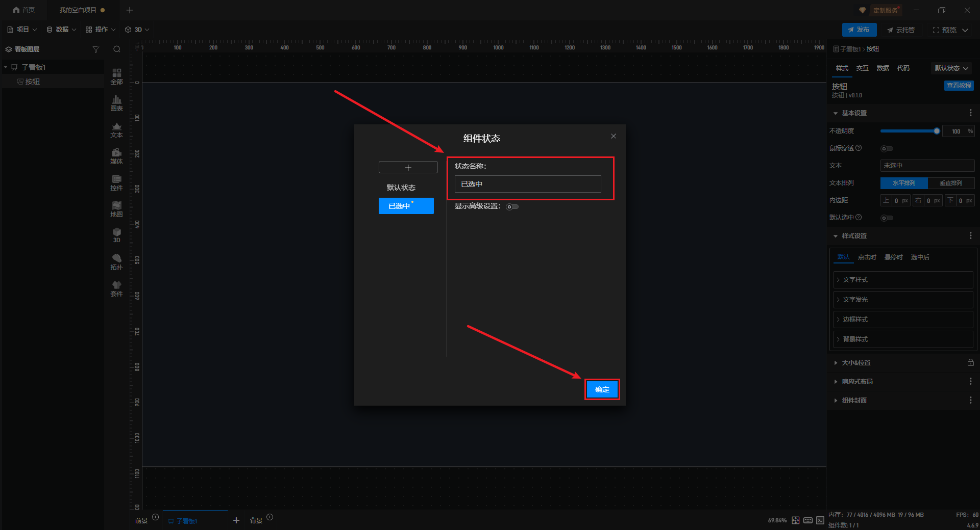
Task: Open the 项目 menu
Action: (x=22, y=30)
